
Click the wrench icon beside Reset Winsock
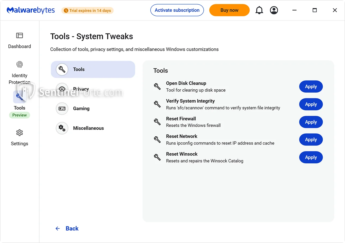[157, 157]
